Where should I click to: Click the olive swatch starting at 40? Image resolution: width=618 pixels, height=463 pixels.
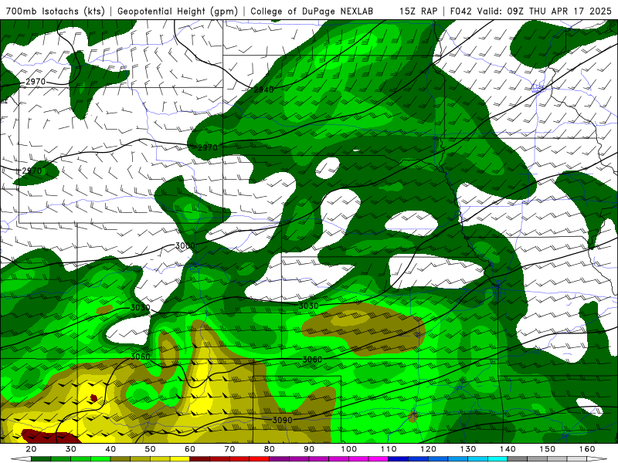click(121, 459)
